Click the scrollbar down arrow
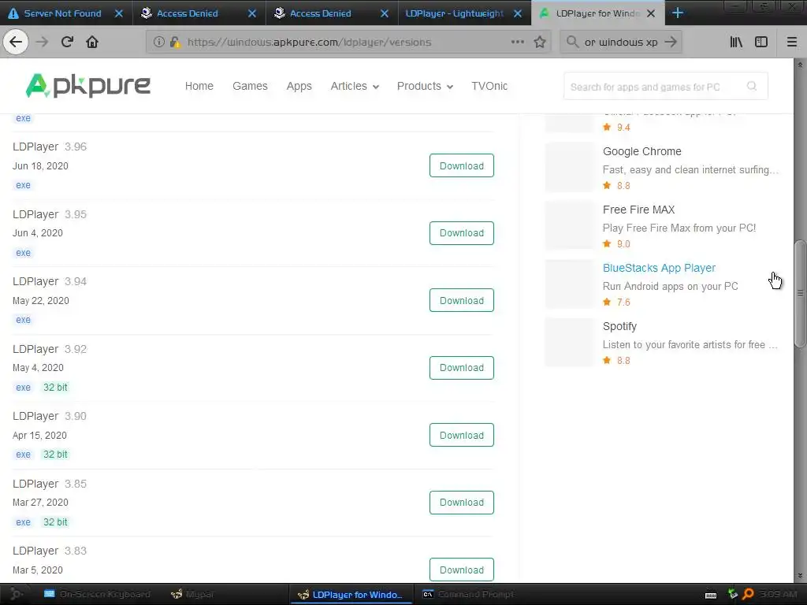 pyautogui.click(x=800, y=577)
